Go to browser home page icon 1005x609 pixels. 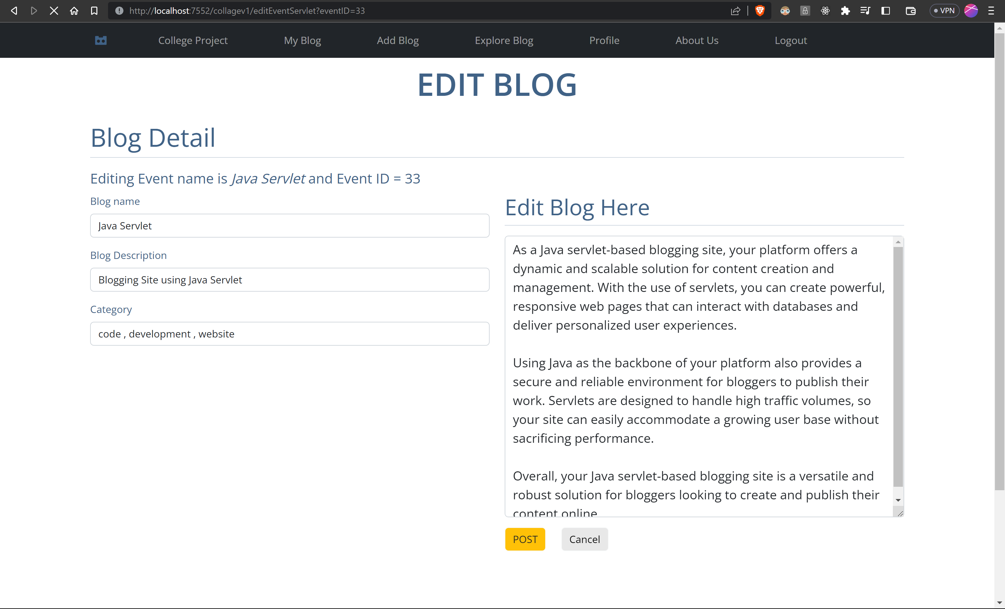coord(74,11)
